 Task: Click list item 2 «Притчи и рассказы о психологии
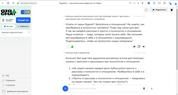point(108,80)
